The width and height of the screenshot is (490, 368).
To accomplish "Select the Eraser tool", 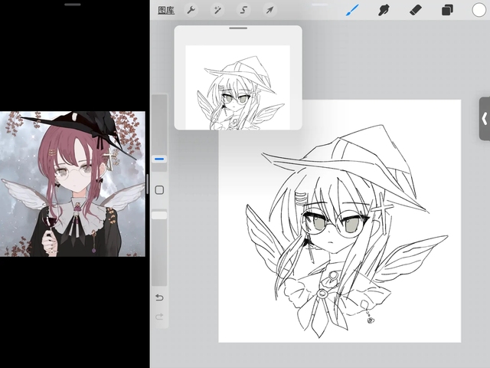I will click(416, 10).
